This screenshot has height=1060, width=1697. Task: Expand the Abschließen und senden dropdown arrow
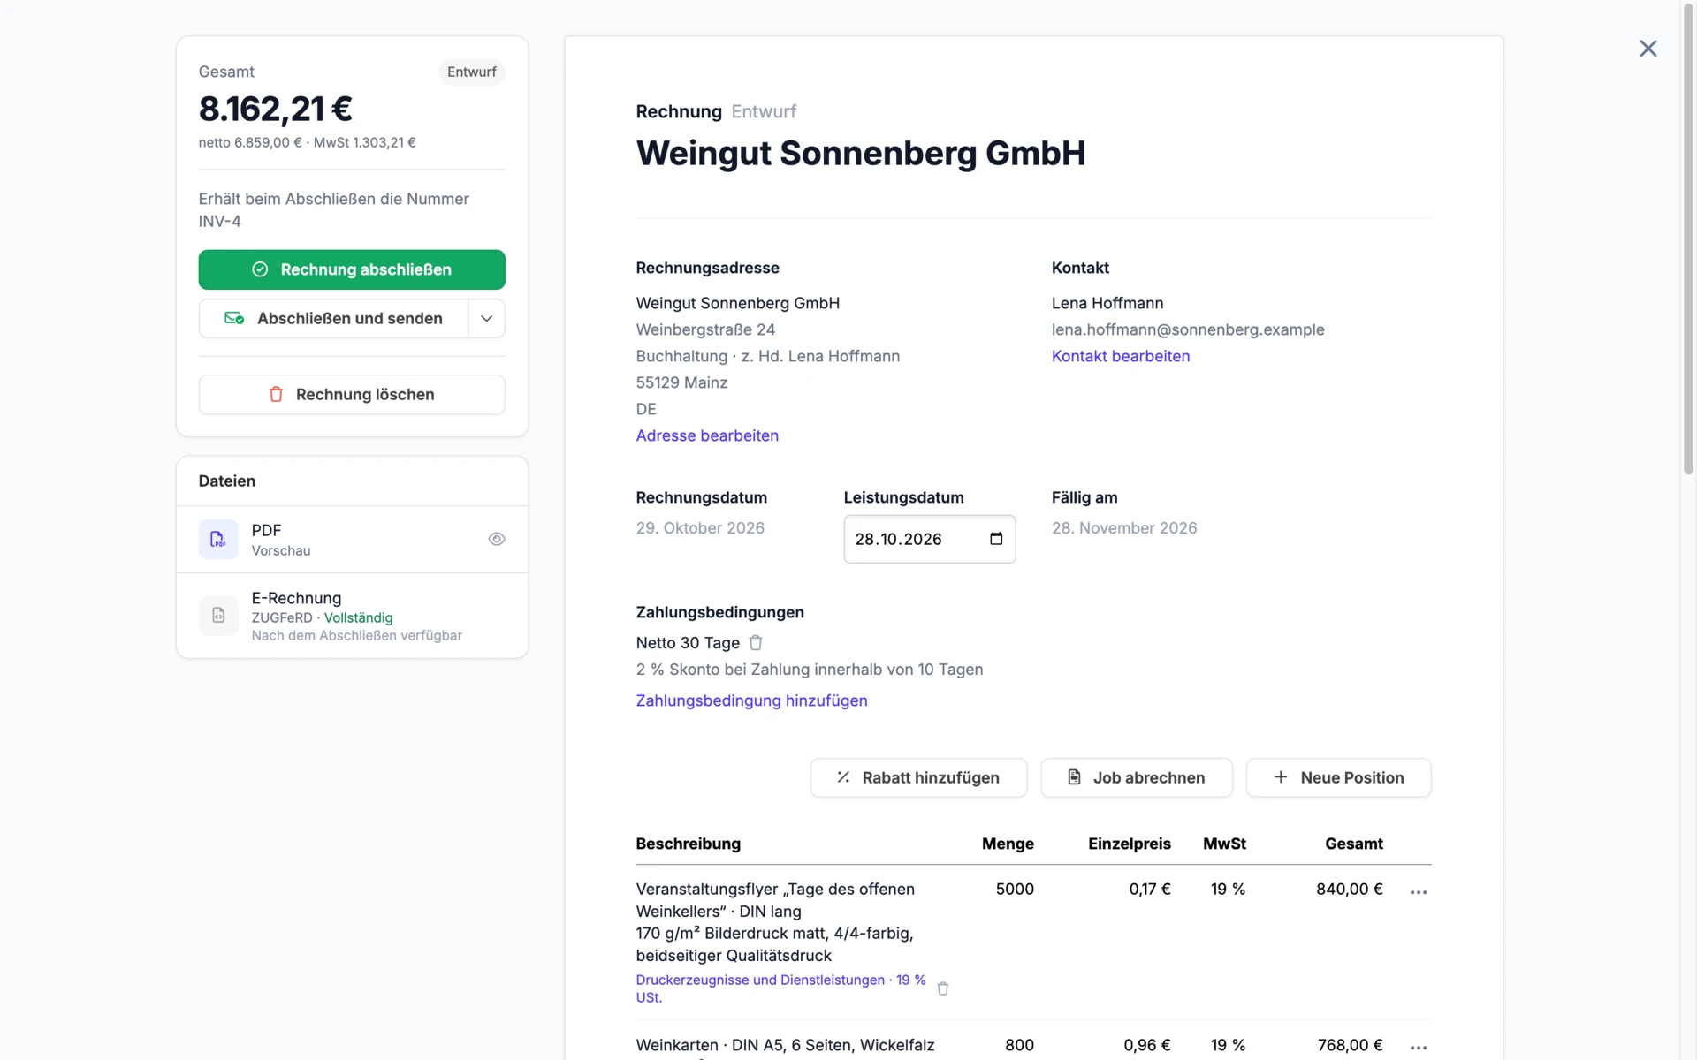click(x=486, y=319)
